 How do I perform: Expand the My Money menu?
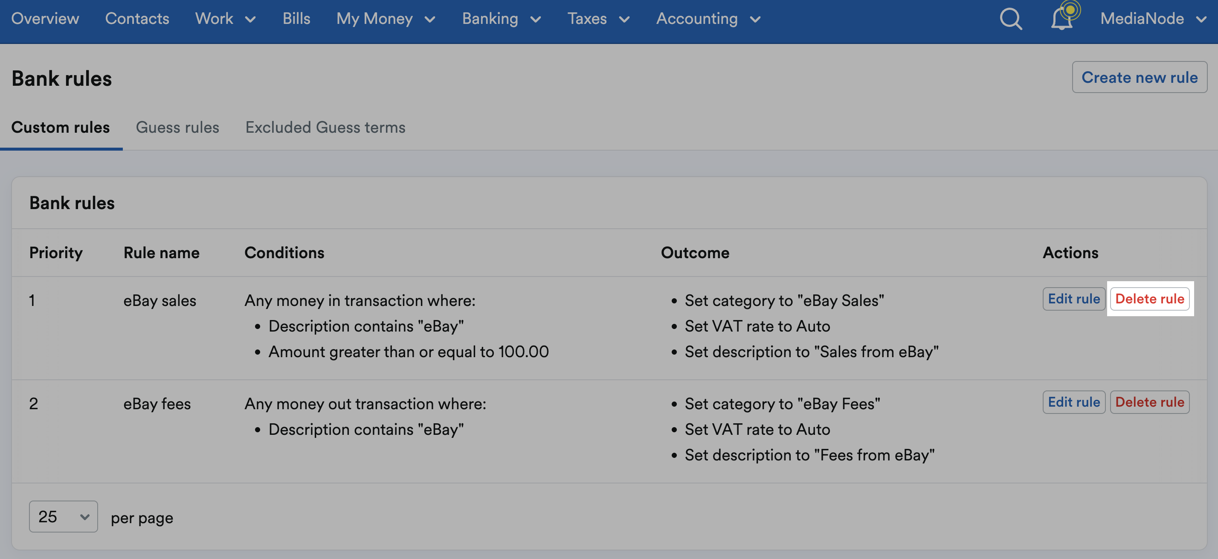tap(386, 18)
